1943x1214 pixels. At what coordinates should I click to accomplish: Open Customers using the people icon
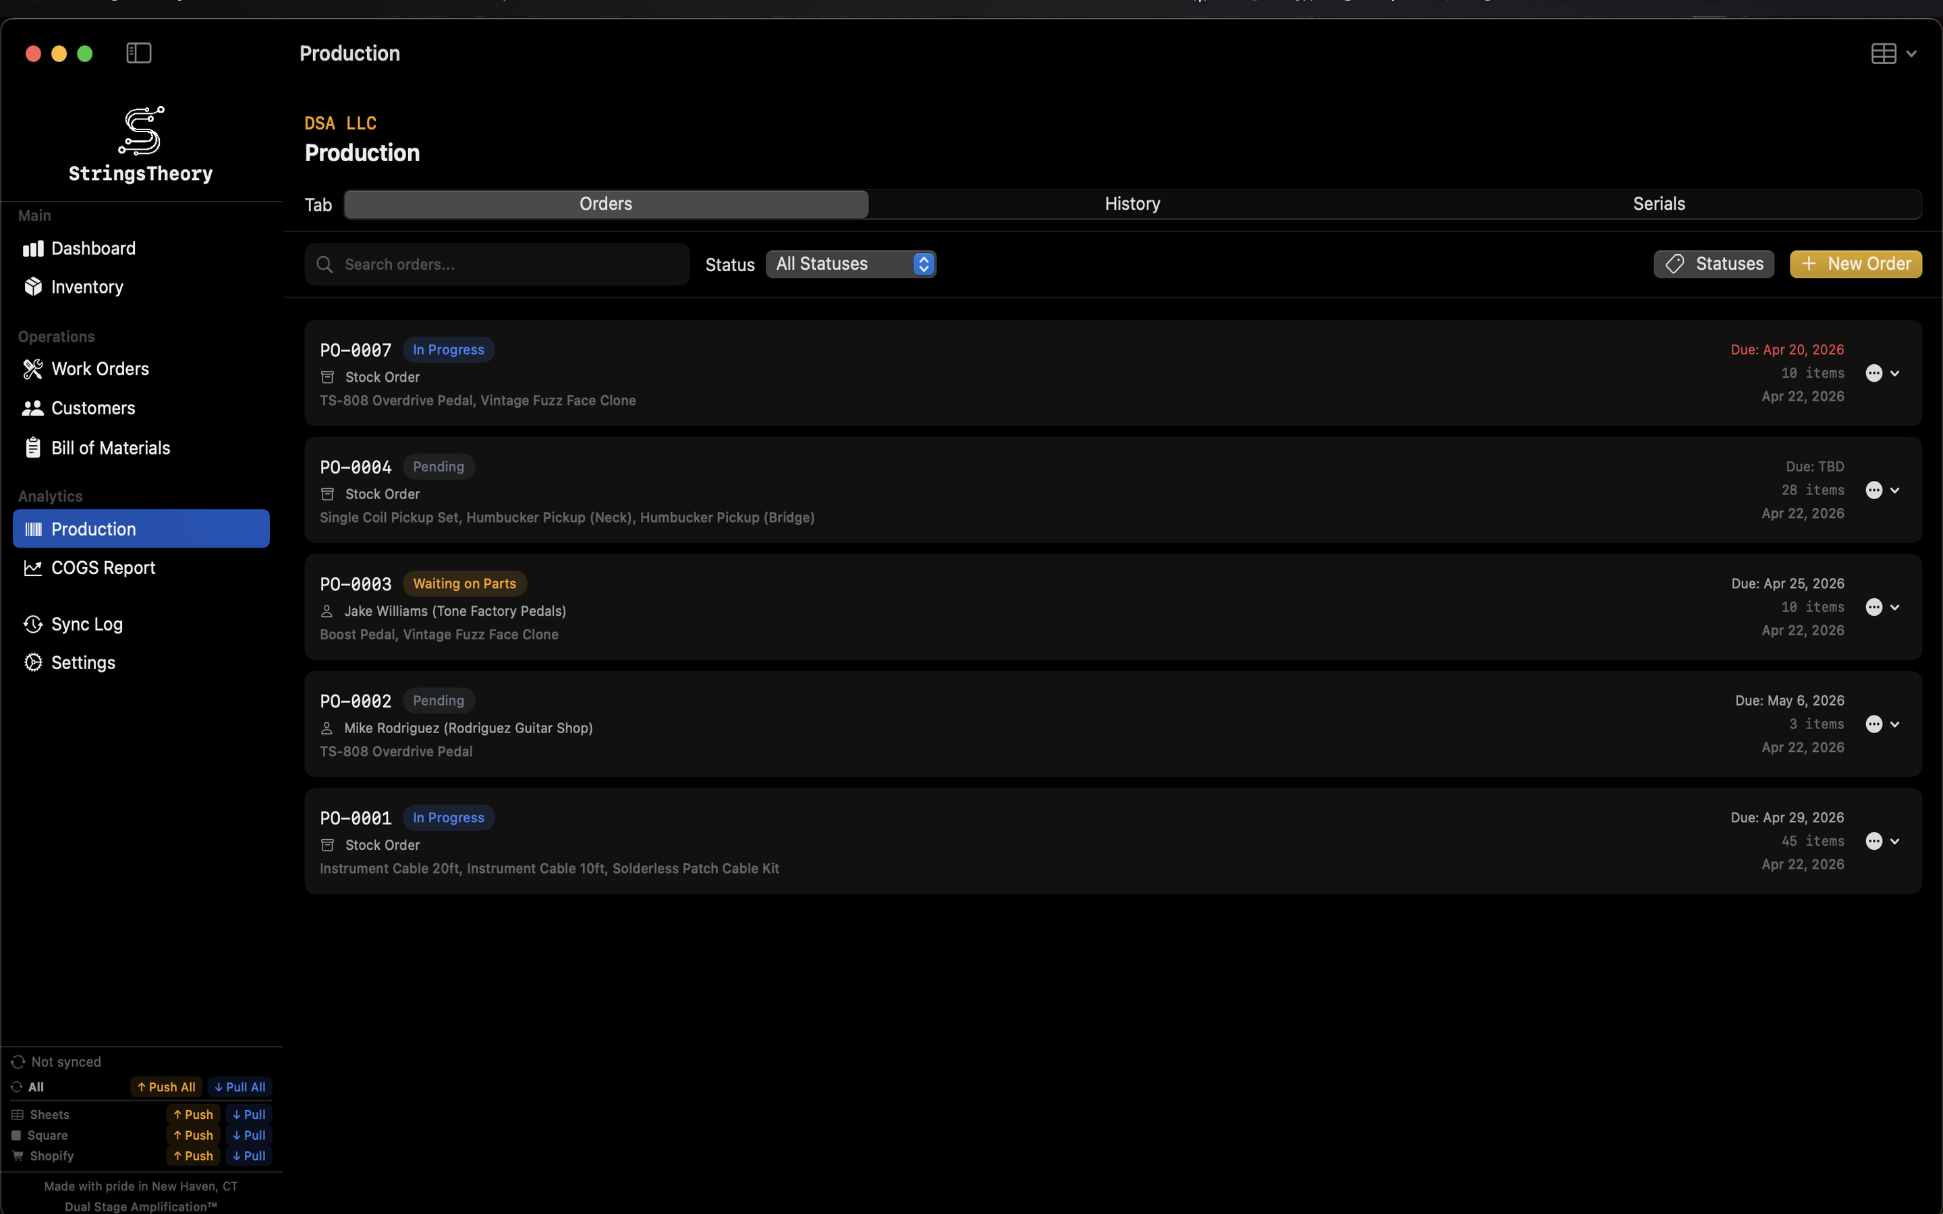point(33,408)
